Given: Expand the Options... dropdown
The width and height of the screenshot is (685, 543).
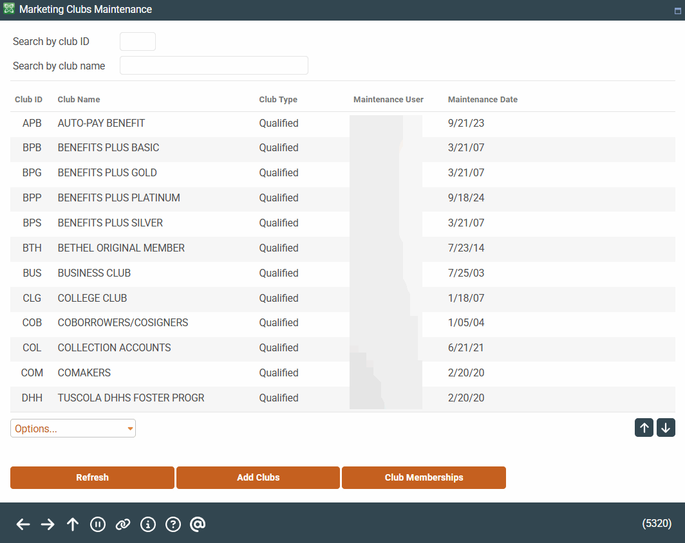Looking at the screenshot, I should point(73,428).
